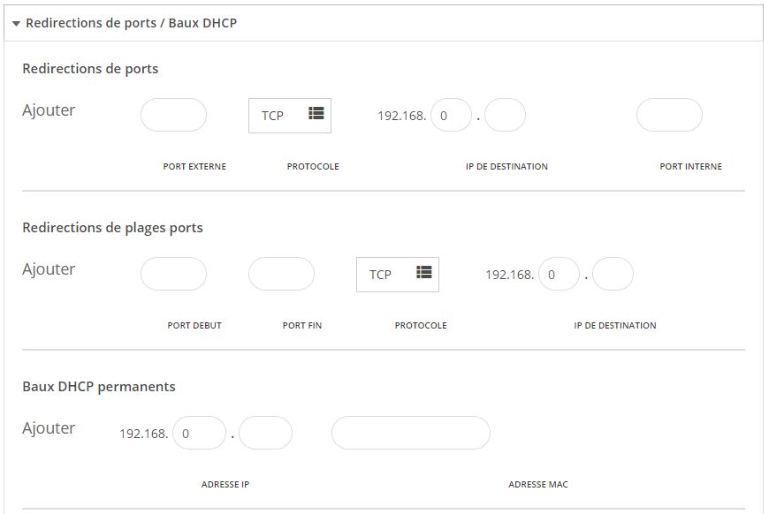Screen dimensions: 769x514
Task: Click last octet field of port range destination IP
Action: (613, 274)
